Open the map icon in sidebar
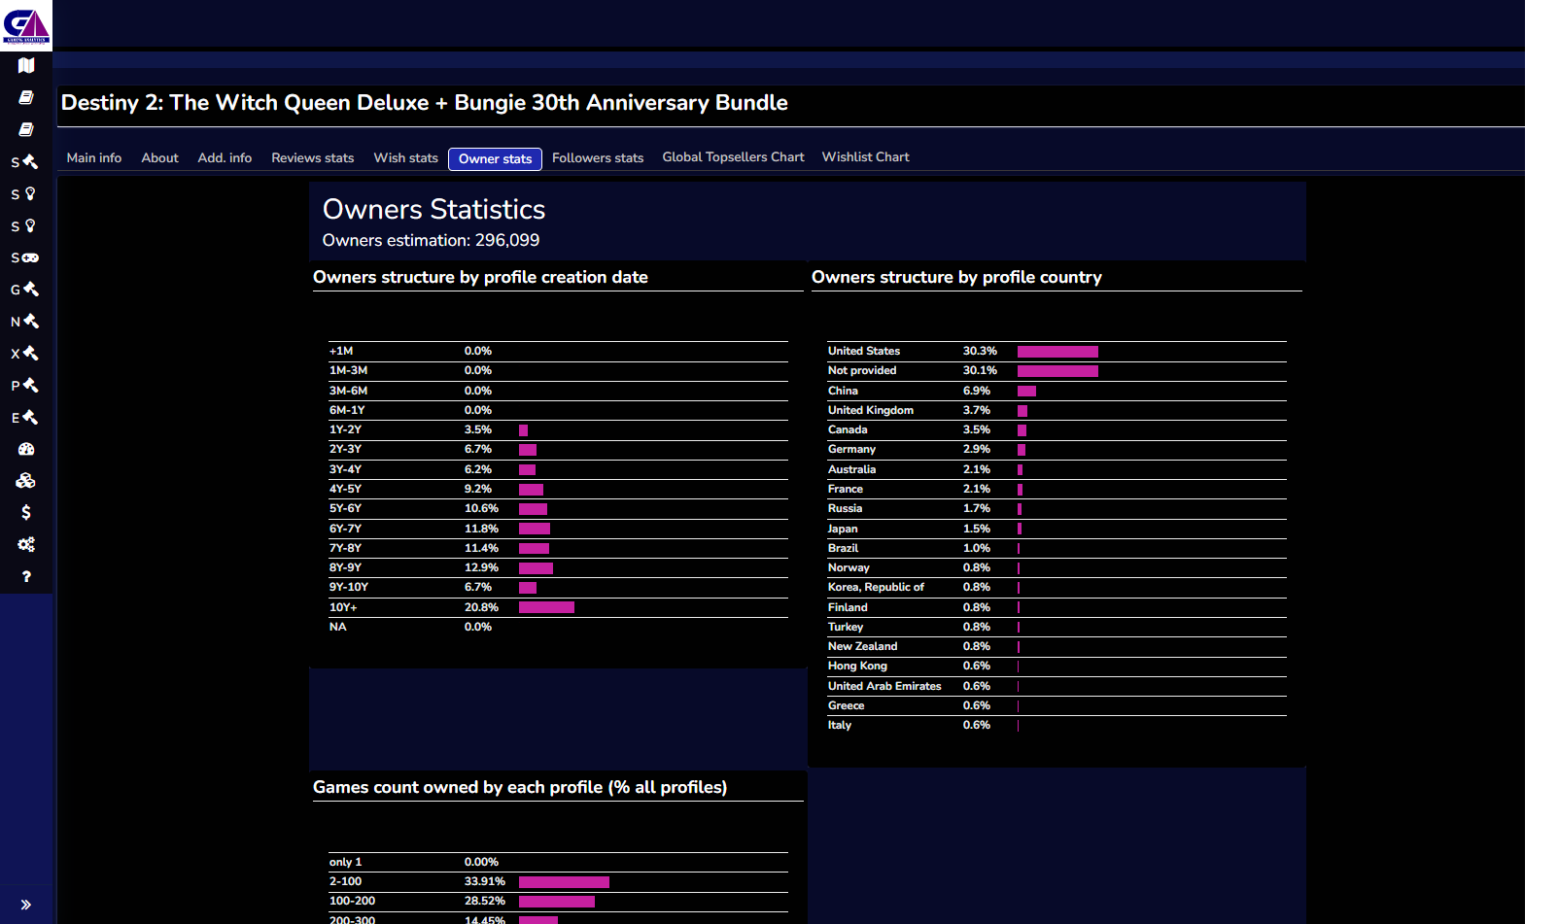This screenshot has width=1559, height=924. 26,66
